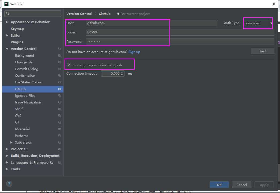Expand Build, Execution, Deployment section
The height and width of the screenshot is (193, 280).
click(7, 156)
